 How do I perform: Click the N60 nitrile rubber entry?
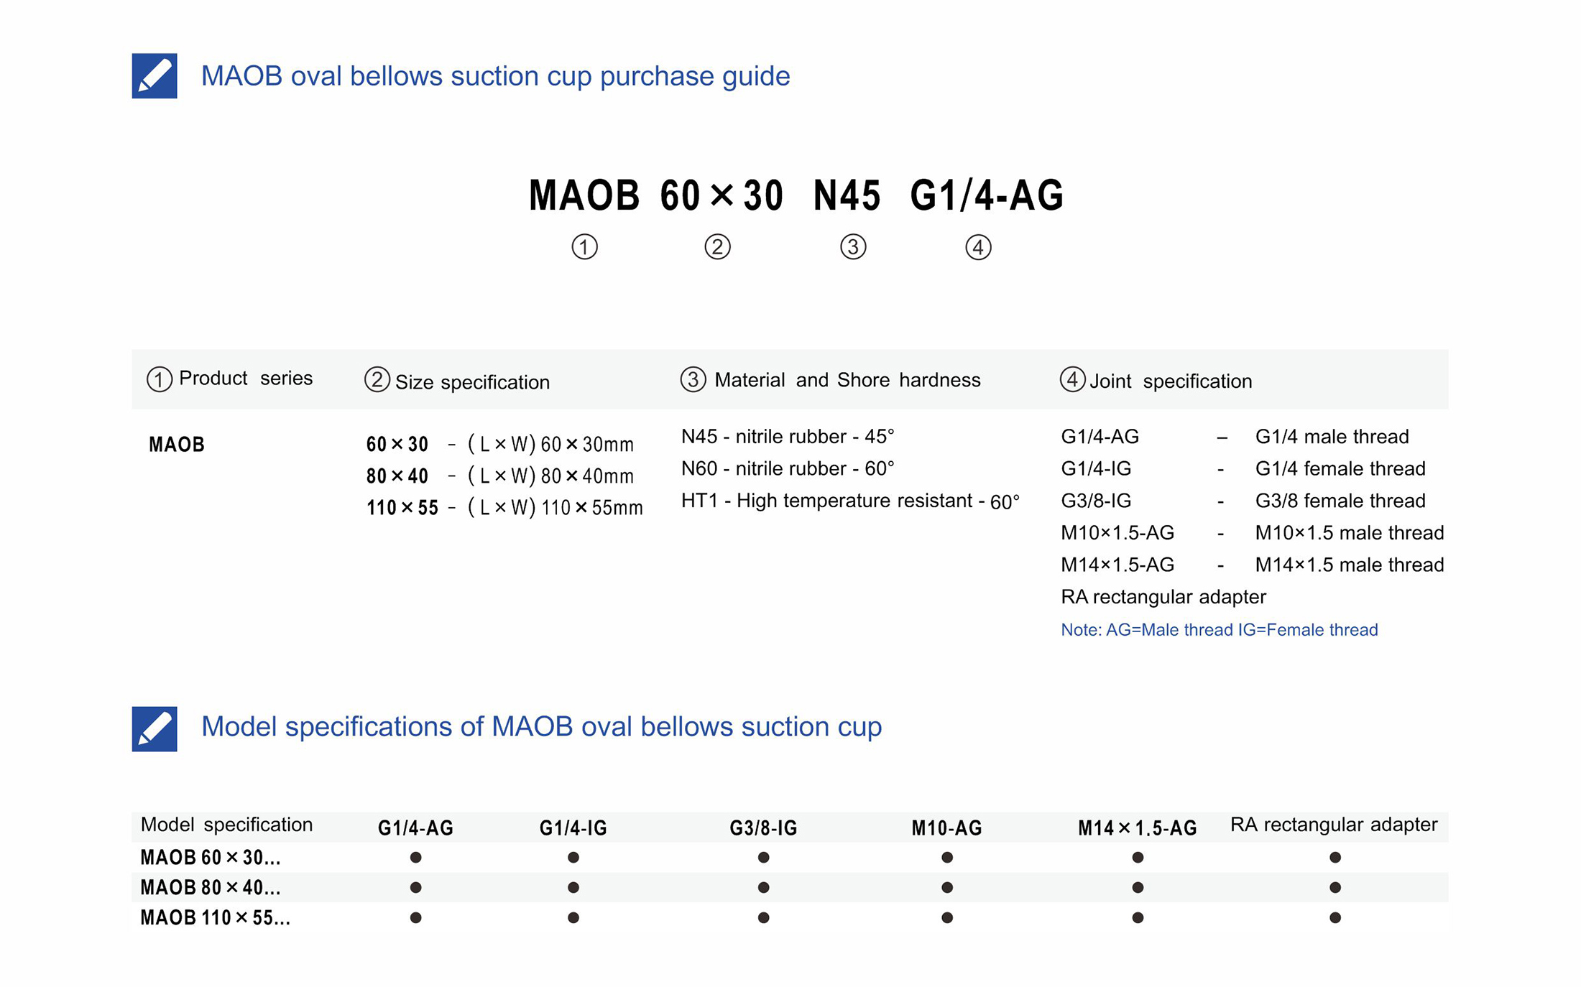click(x=788, y=468)
